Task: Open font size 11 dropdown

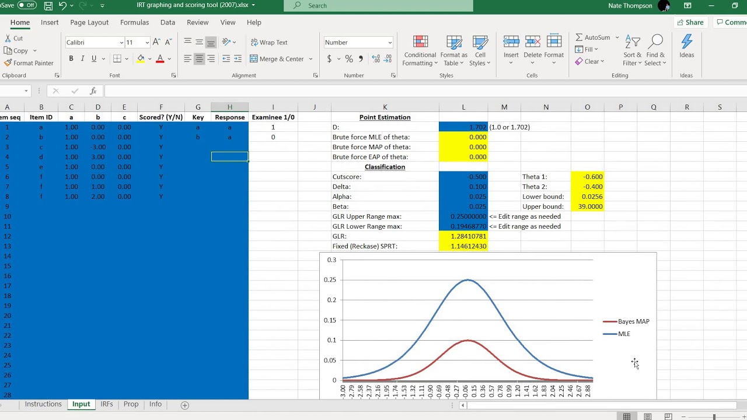Action: point(146,43)
